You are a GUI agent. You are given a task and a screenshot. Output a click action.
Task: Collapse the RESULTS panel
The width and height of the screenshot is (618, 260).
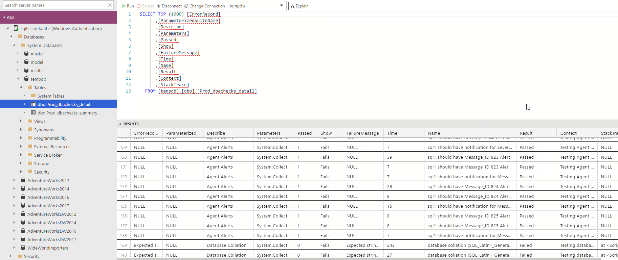120,124
